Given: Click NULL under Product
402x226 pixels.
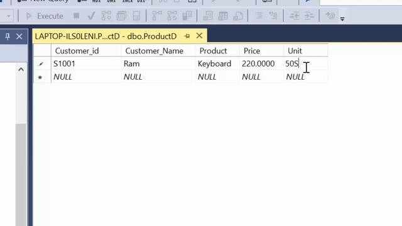Looking at the screenshot, I should [217, 77].
